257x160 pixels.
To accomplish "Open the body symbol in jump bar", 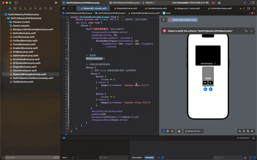I will point(166,13).
